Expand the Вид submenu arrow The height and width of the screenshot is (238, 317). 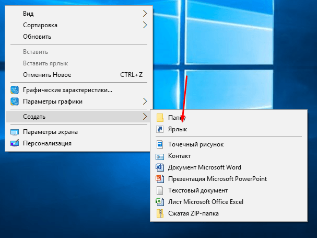click(145, 14)
